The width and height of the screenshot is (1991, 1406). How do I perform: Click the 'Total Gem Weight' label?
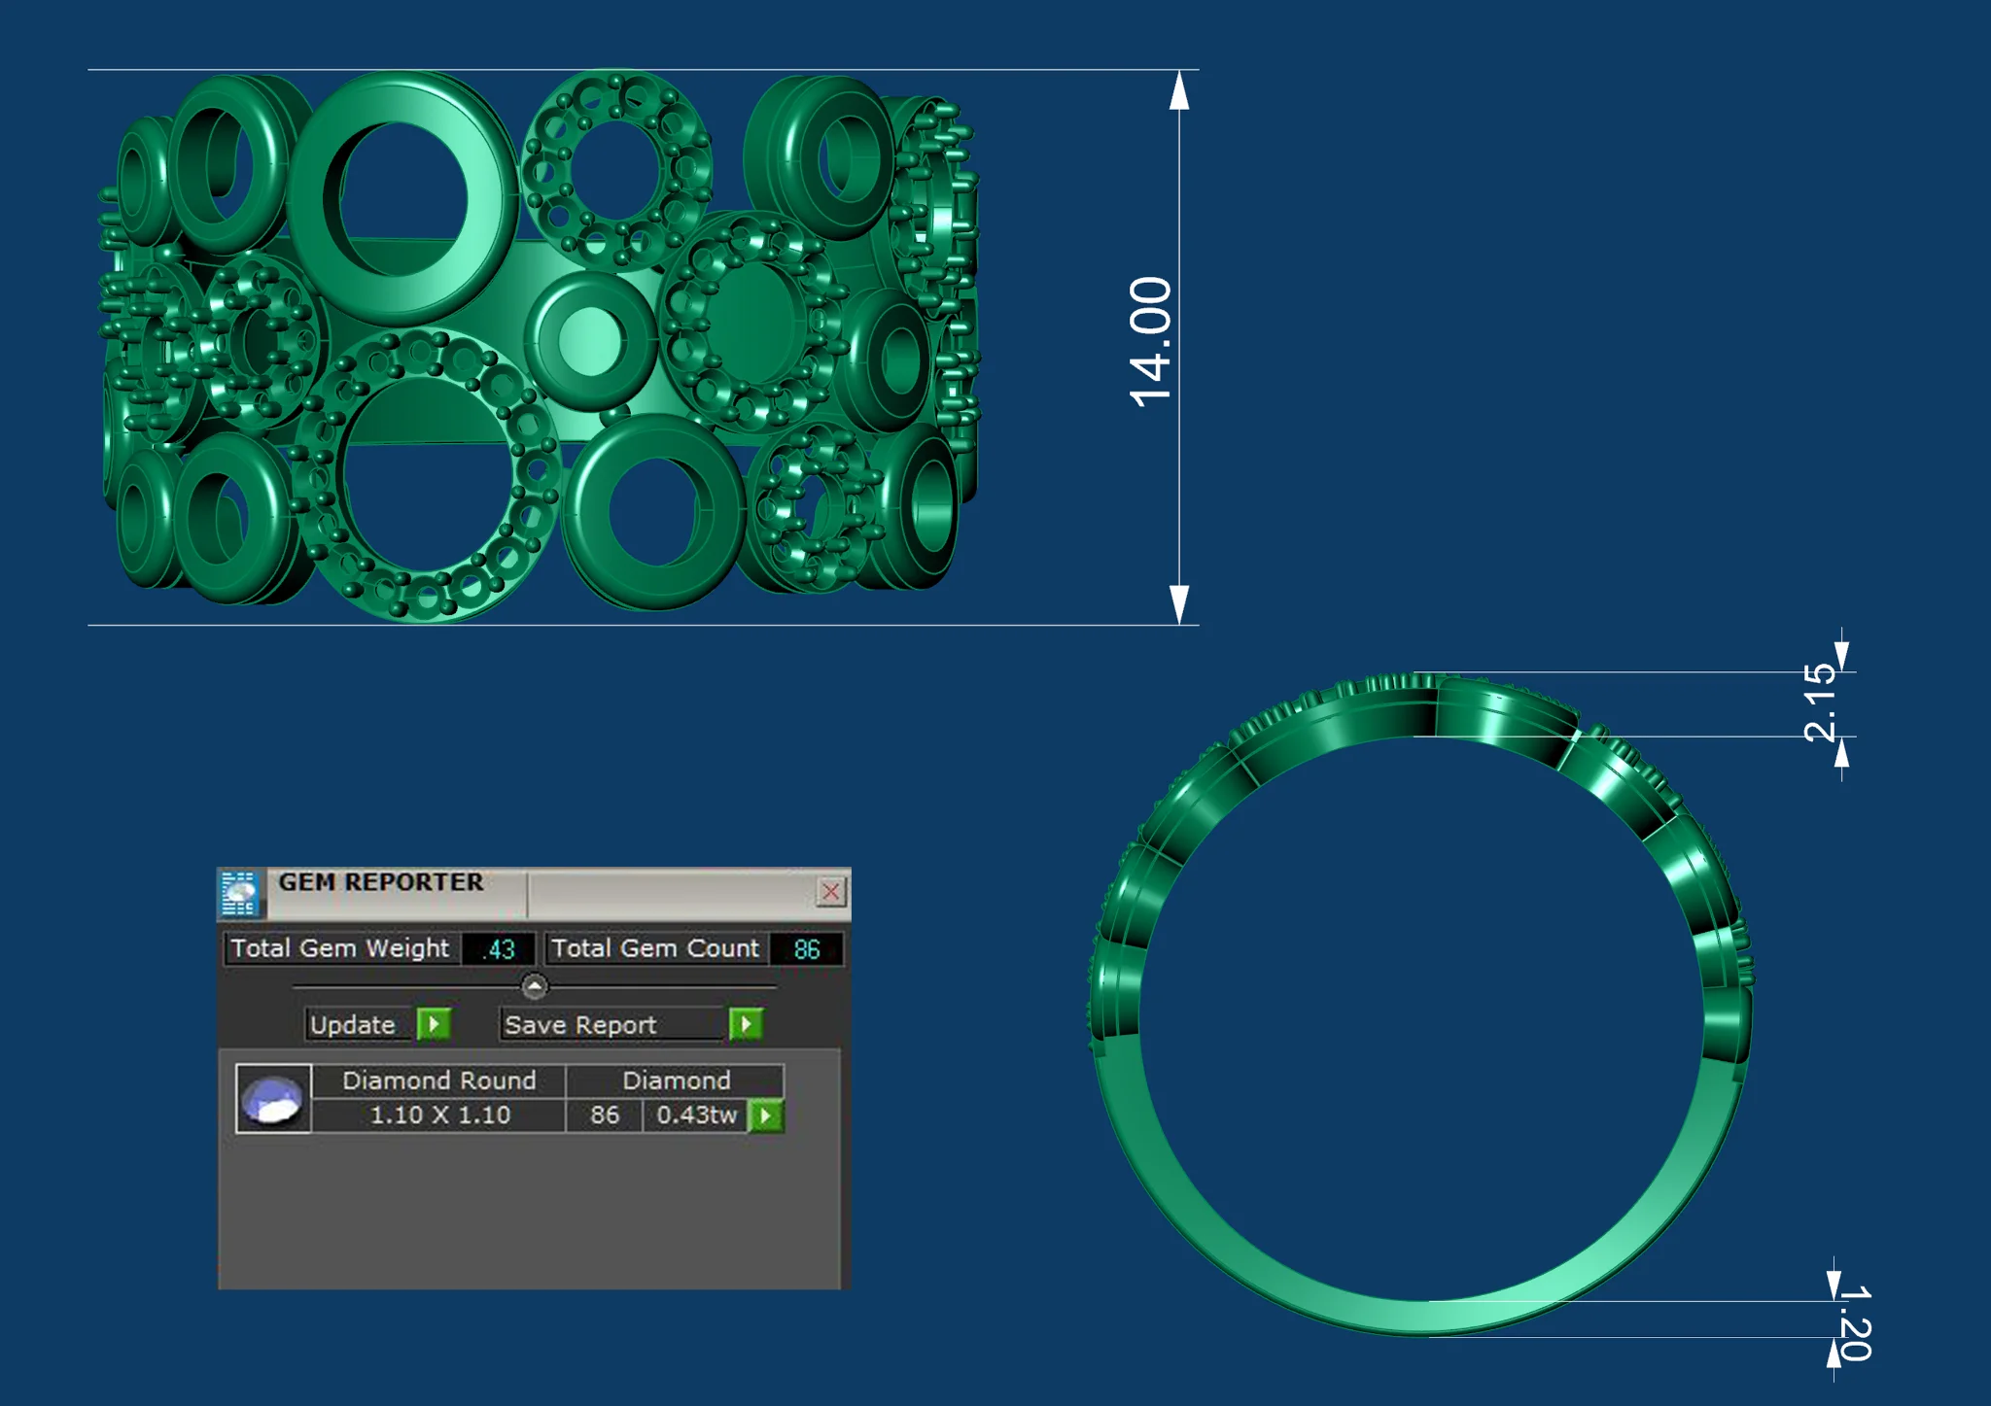[340, 948]
